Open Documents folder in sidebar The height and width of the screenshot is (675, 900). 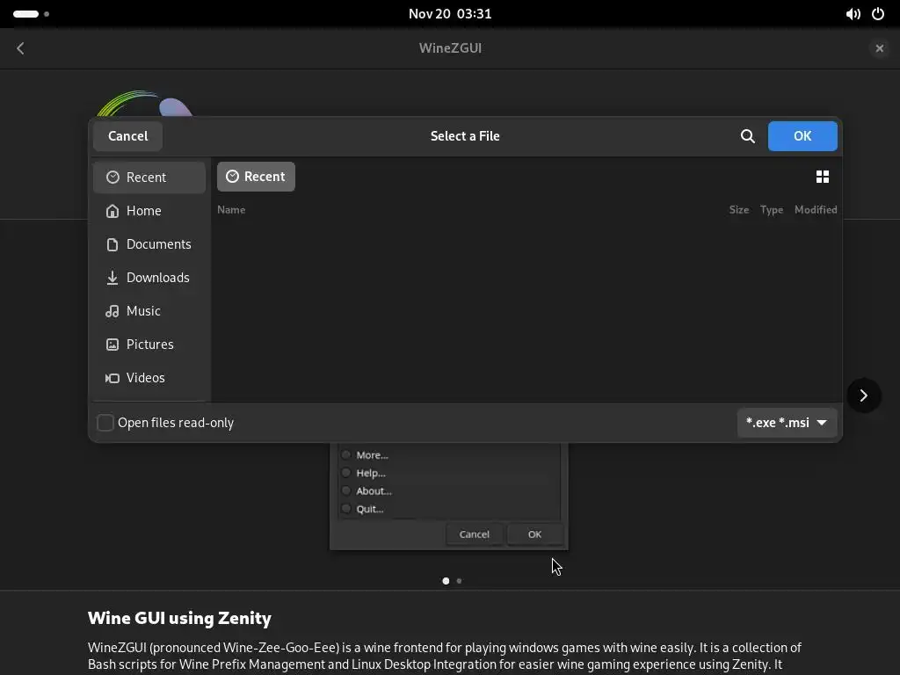tap(149, 244)
